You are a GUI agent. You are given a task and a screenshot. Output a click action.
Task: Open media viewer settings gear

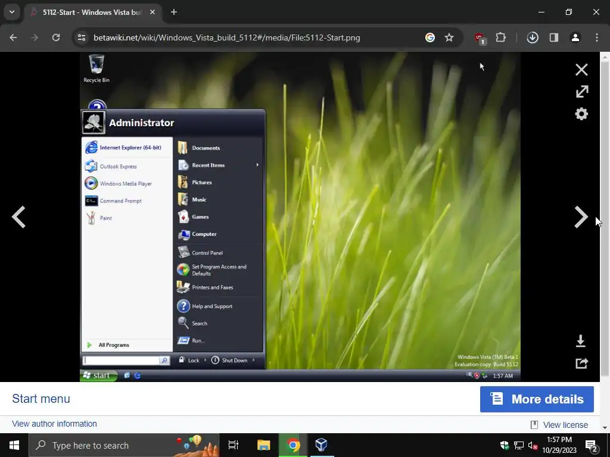[581, 114]
